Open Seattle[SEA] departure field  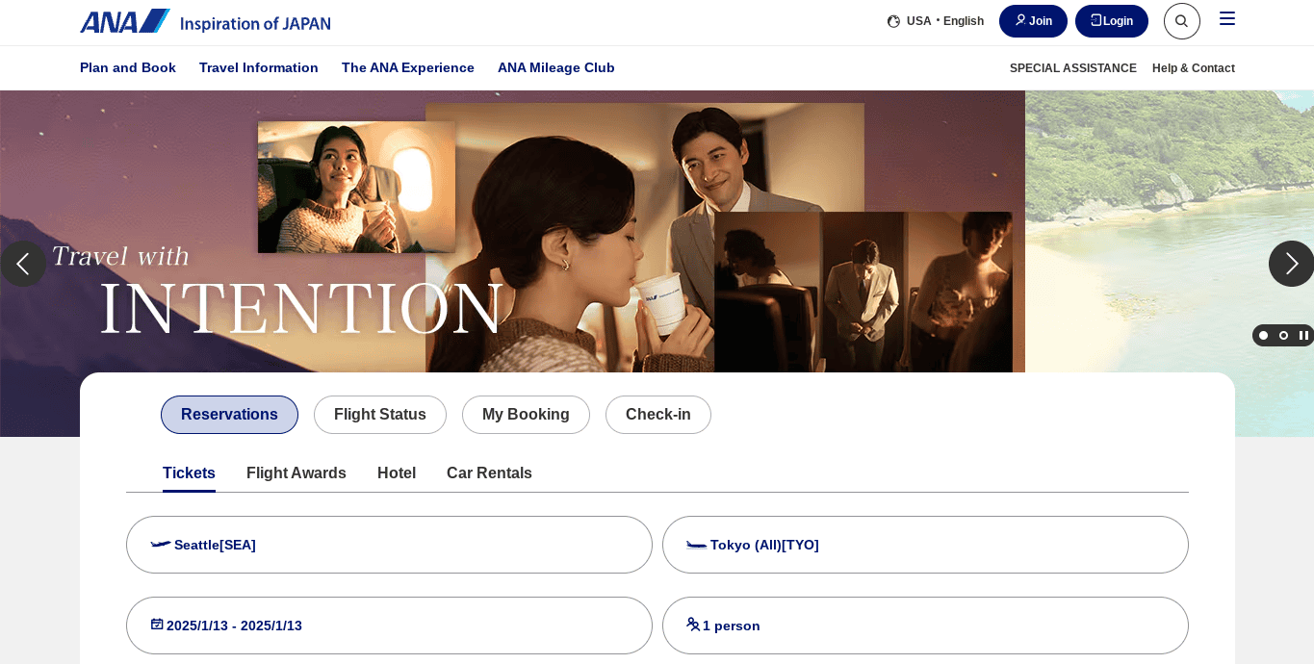pos(389,545)
